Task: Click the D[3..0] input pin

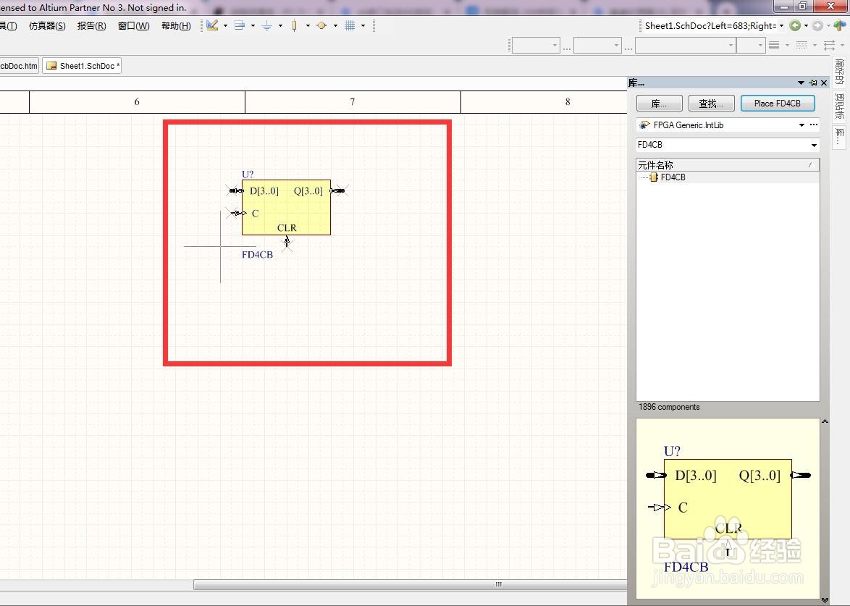Action: pyautogui.click(x=236, y=191)
